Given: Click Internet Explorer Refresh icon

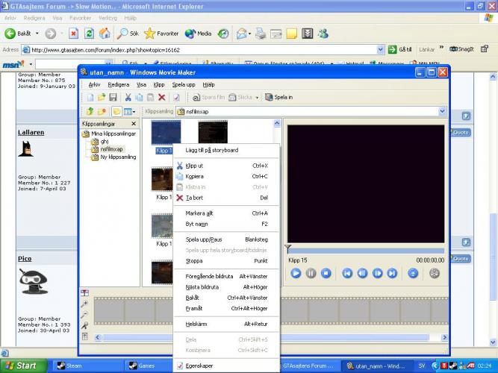Looking at the screenshot, I should tap(89, 34).
